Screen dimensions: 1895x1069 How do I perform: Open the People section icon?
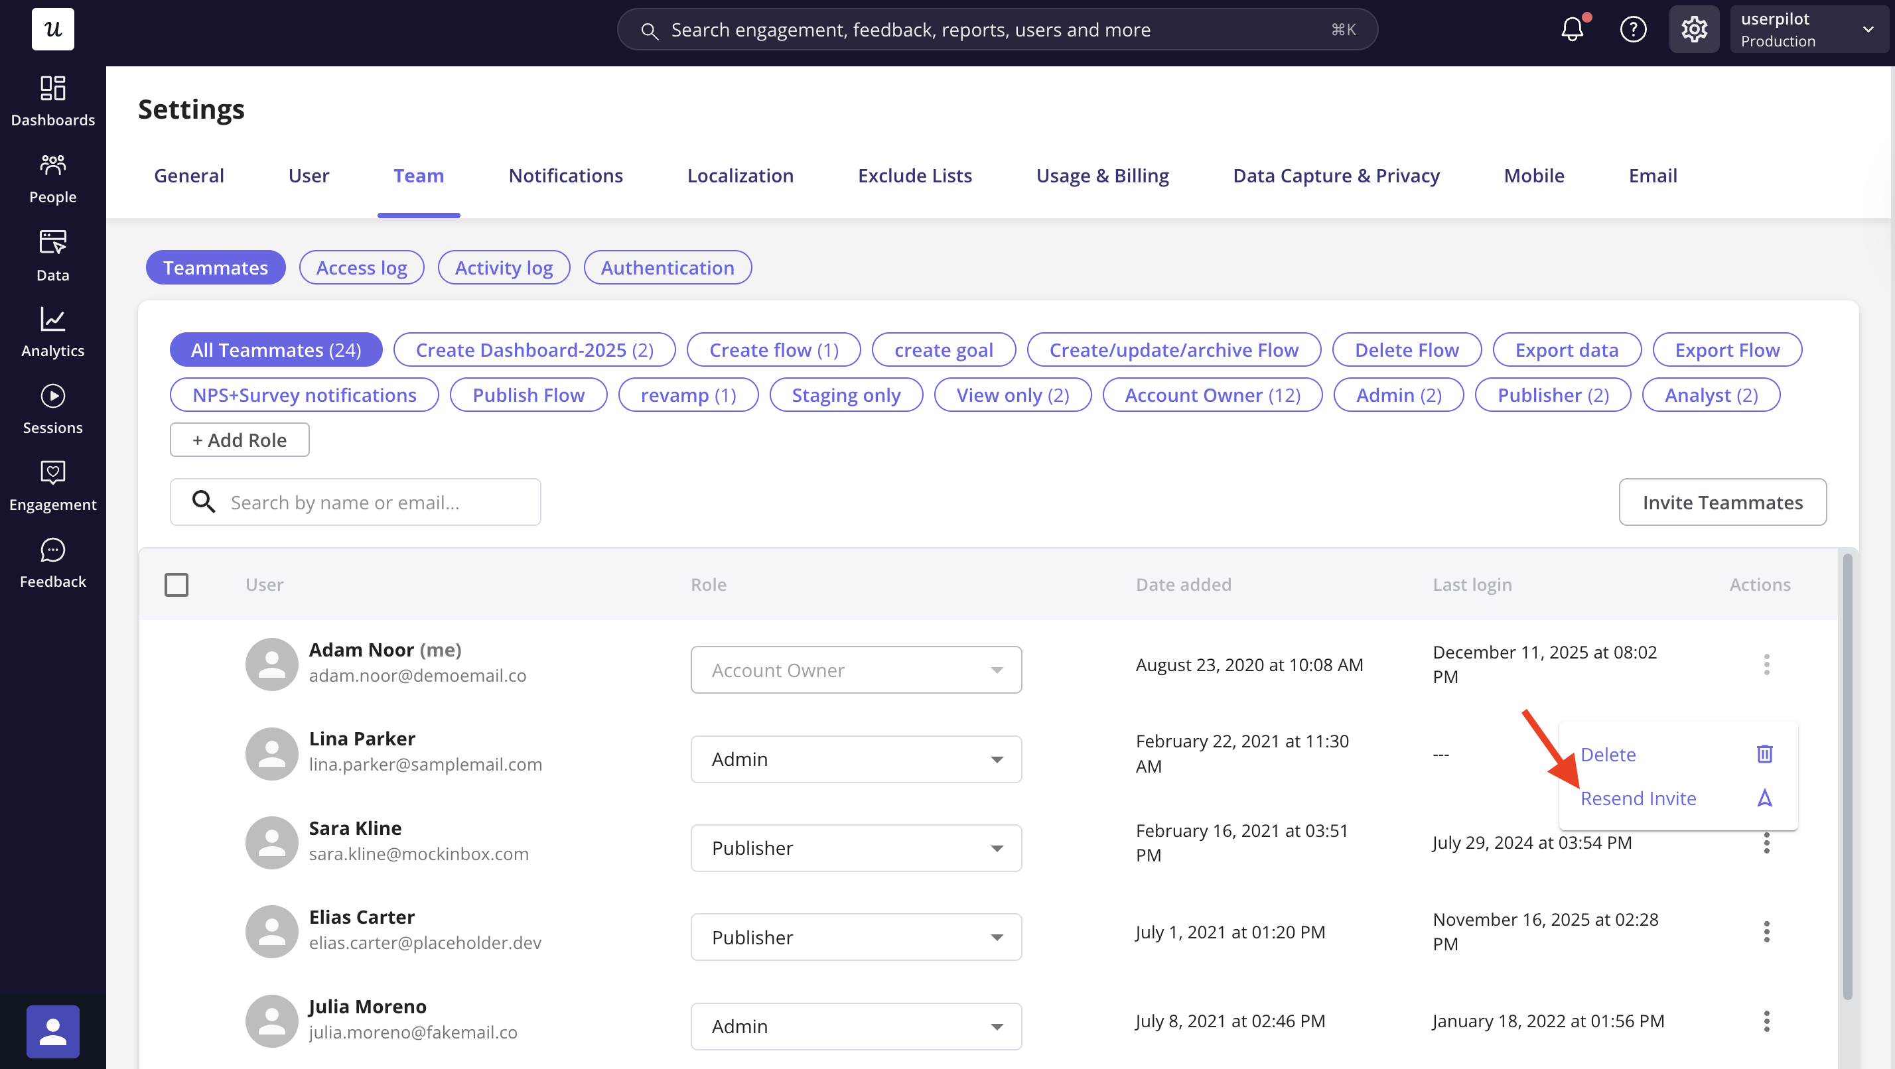52,164
